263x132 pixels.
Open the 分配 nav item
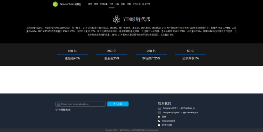[x=117, y=4]
